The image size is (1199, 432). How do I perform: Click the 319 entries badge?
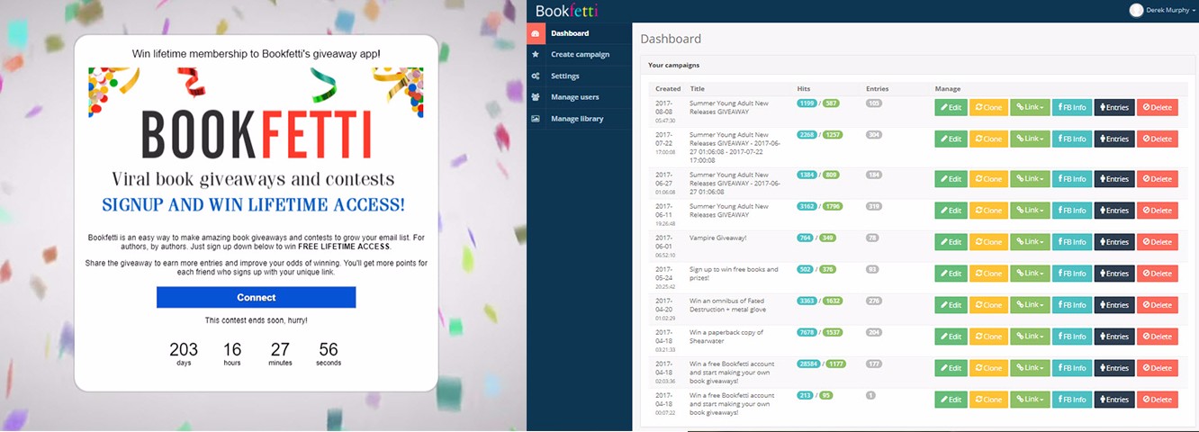874,207
